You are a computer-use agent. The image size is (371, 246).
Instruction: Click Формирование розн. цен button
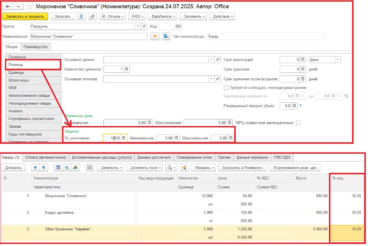[x=295, y=167]
